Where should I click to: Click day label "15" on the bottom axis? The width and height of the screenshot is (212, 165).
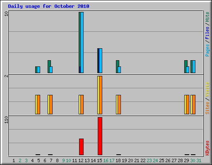(x=99, y=160)
